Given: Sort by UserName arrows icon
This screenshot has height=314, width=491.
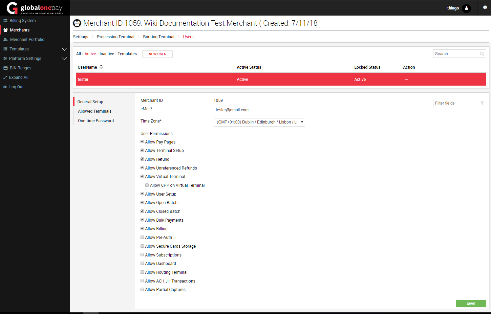Looking at the screenshot, I should 101,67.
